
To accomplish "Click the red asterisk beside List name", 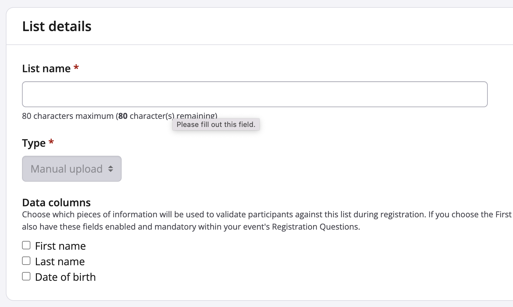I will pos(76,68).
